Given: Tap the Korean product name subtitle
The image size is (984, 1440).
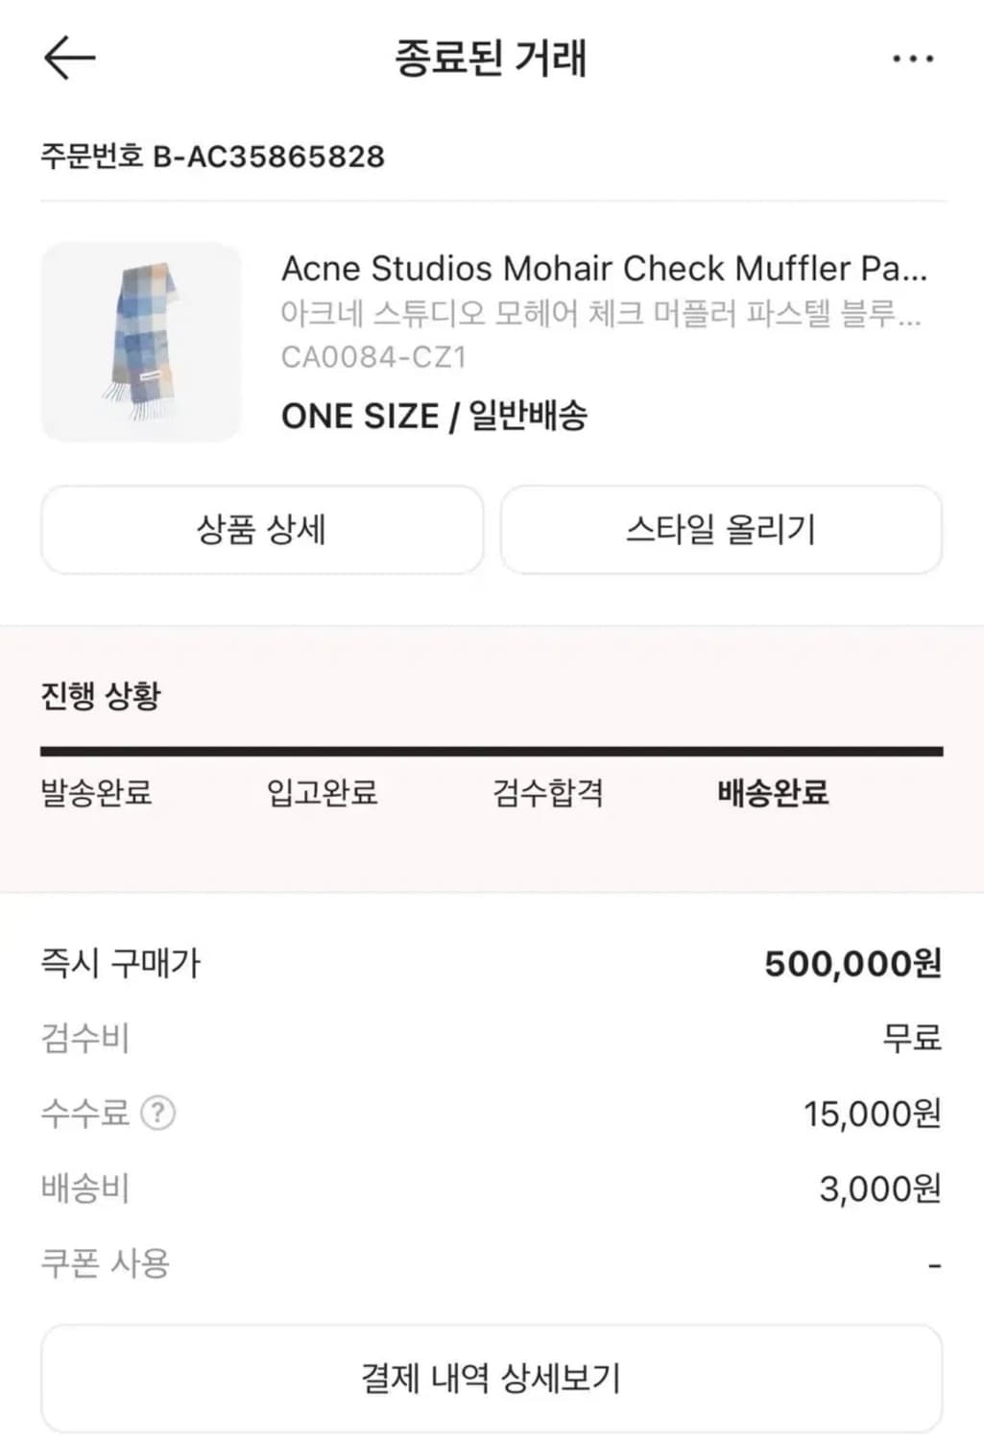Looking at the screenshot, I should 600,314.
